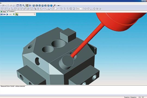Click the undo/redo curved arrow icon
The image size is (147, 98).
[3, 5]
